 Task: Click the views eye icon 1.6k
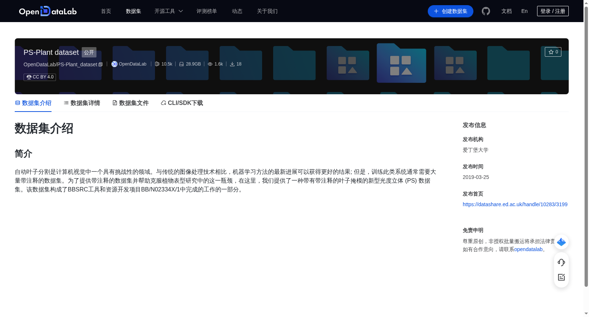(x=210, y=64)
